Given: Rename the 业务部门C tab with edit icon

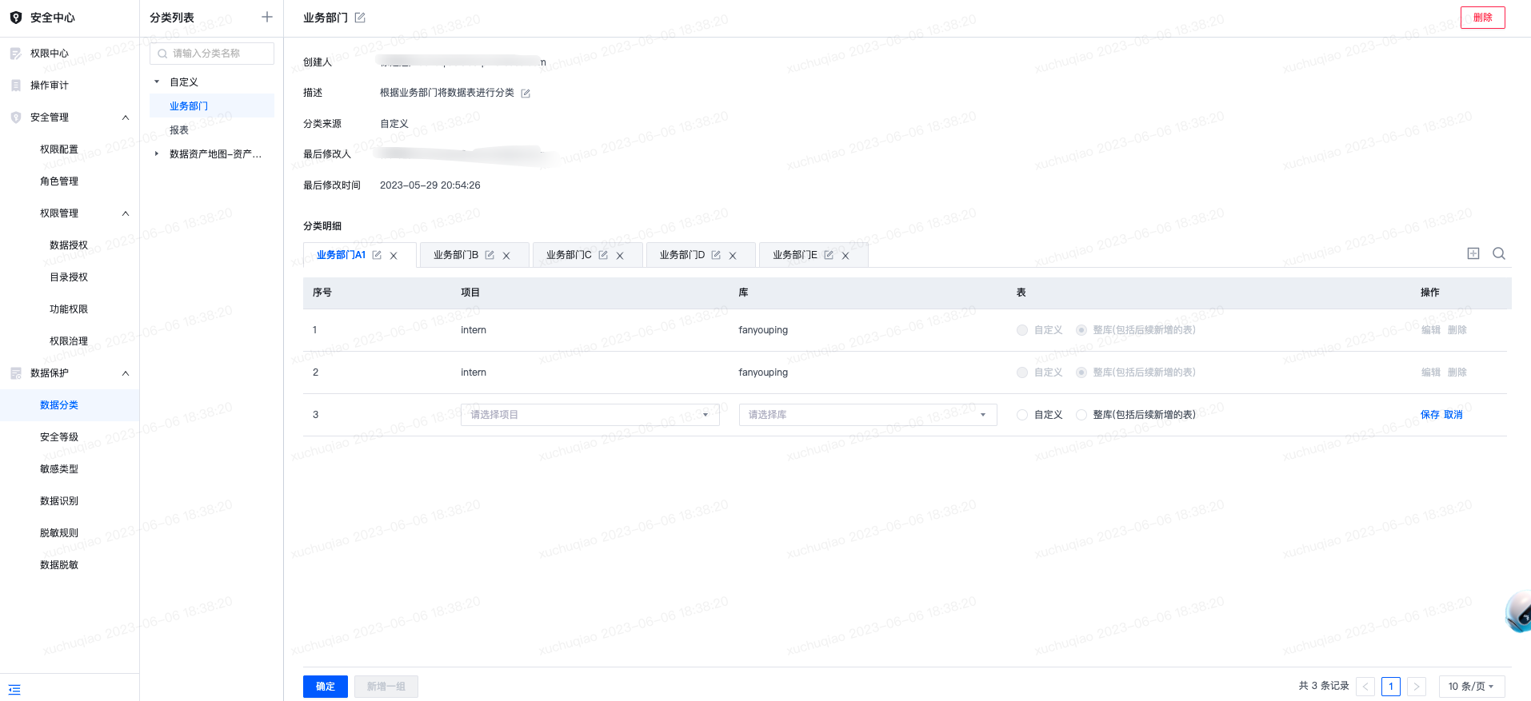Looking at the screenshot, I should coord(603,255).
